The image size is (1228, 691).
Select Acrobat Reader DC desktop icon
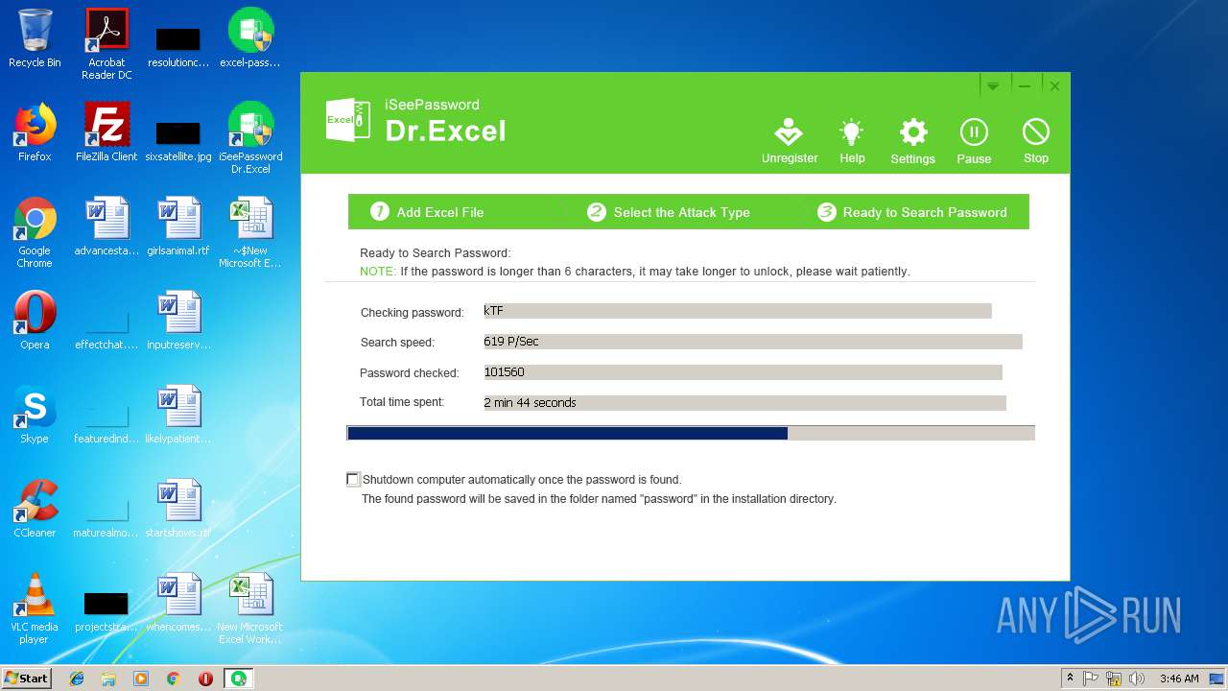[x=106, y=44]
